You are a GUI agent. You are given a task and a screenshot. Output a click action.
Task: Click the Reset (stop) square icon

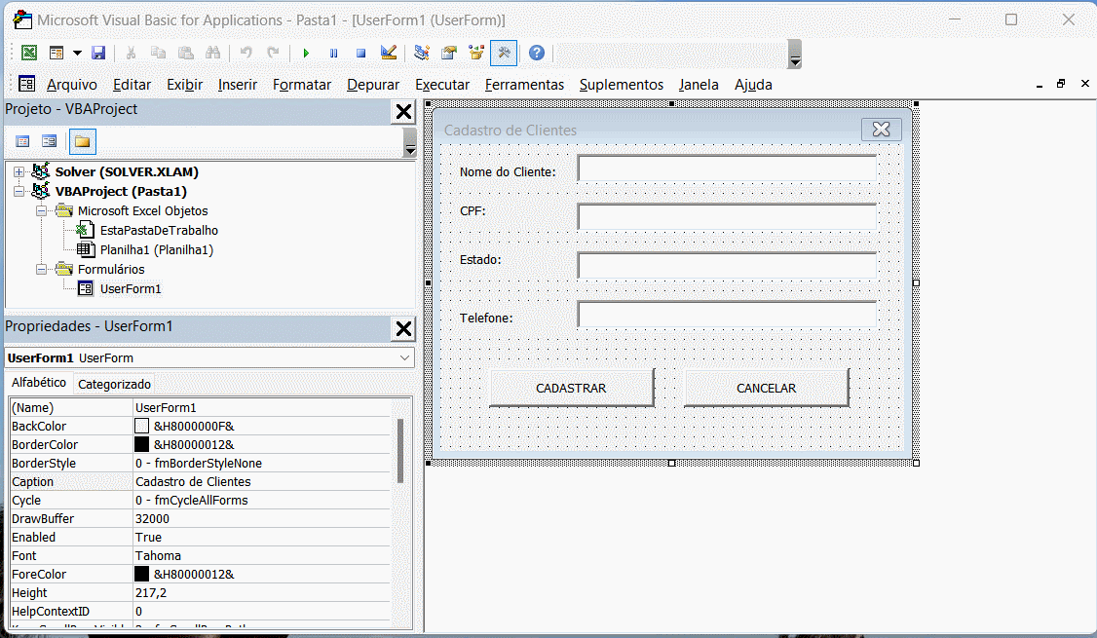click(x=360, y=53)
